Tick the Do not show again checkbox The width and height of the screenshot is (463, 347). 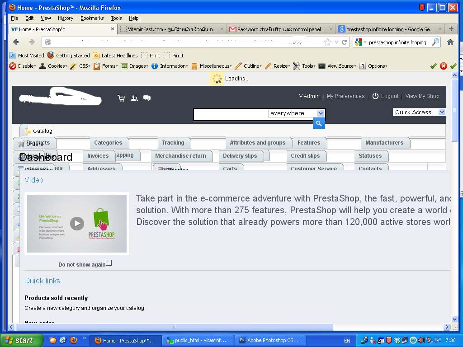109,263
